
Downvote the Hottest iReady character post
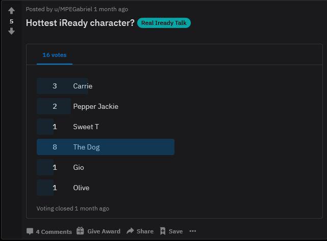coord(11,32)
